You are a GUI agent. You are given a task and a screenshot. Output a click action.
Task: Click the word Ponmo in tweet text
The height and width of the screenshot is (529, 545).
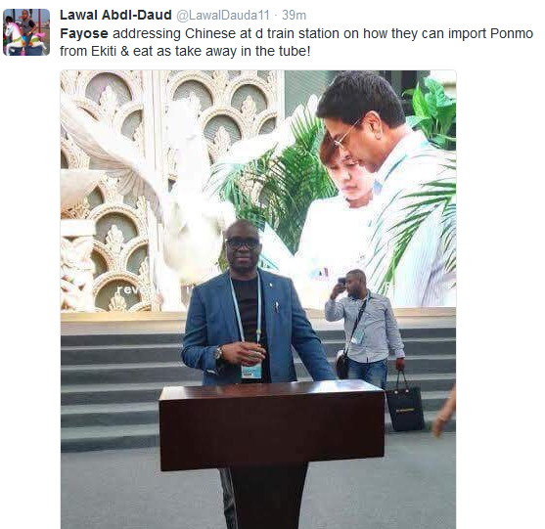click(x=512, y=33)
